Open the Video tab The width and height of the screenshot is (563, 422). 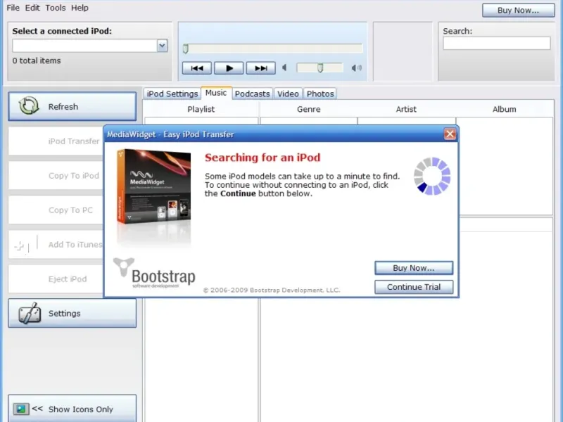[x=288, y=94]
